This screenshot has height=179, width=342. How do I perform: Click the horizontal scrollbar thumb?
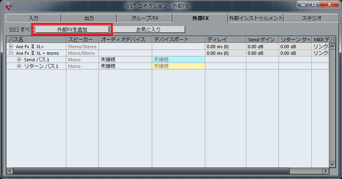tap(151, 171)
